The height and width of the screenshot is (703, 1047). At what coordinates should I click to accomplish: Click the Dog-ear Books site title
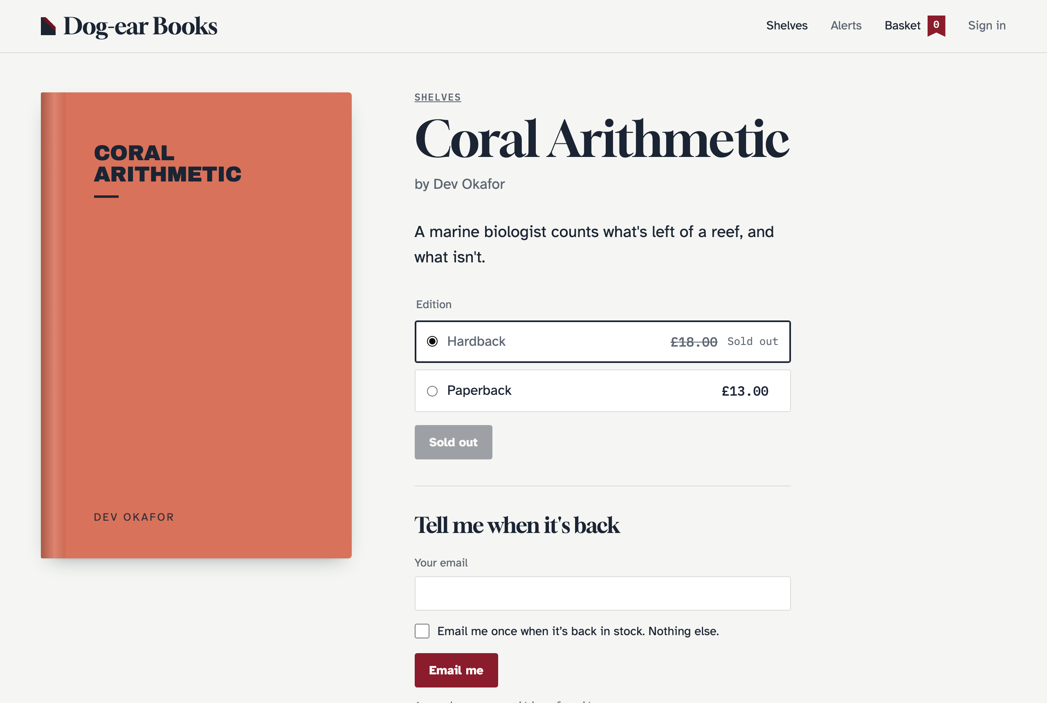point(140,26)
